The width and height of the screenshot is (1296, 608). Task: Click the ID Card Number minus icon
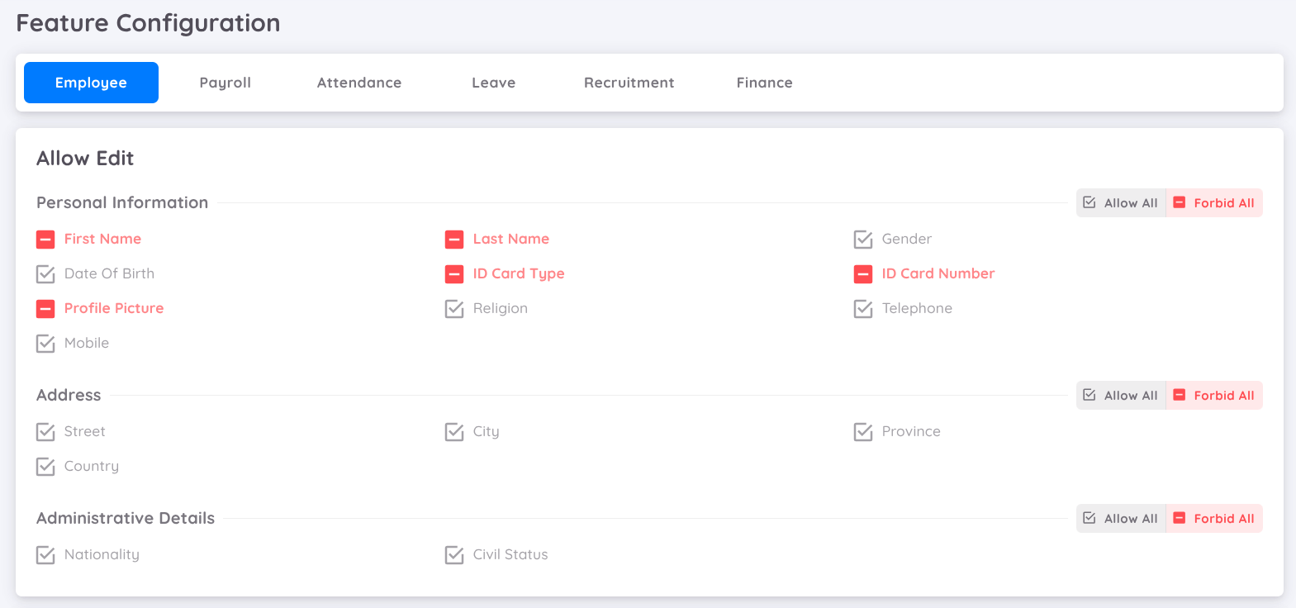863,274
